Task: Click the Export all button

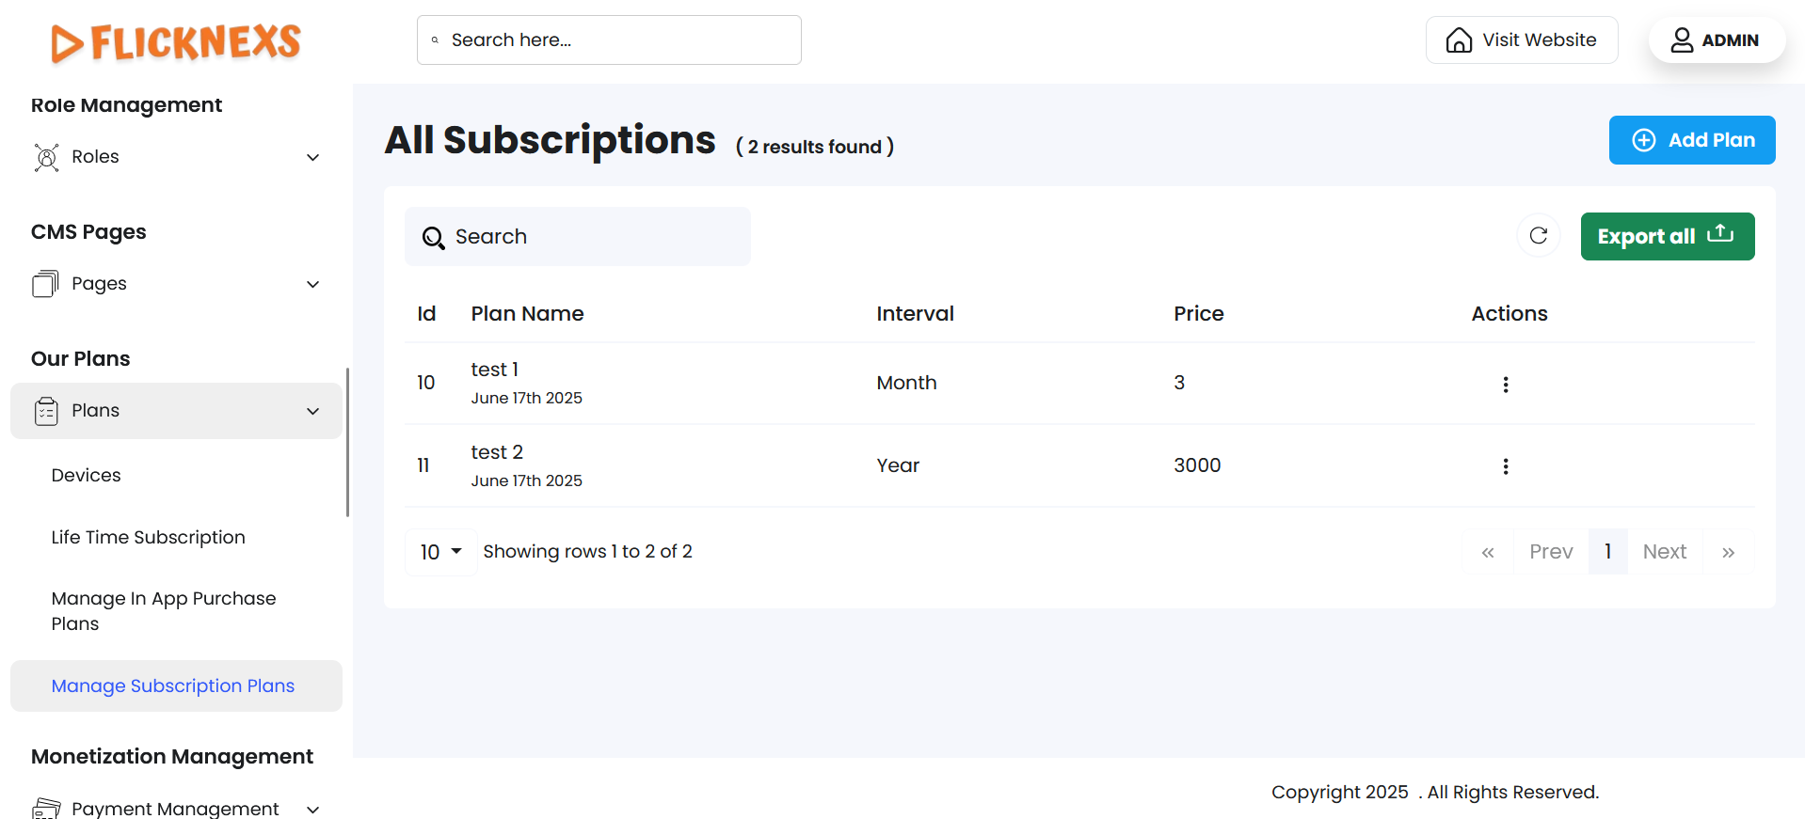Action: tap(1667, 236)
